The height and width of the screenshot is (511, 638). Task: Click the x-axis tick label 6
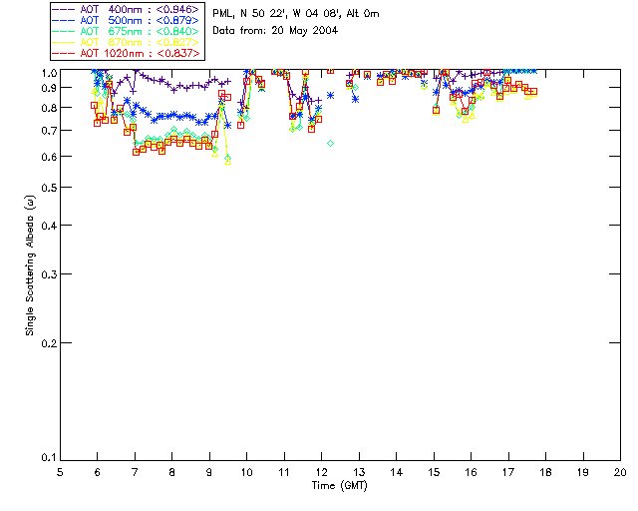tap(98, 472)
